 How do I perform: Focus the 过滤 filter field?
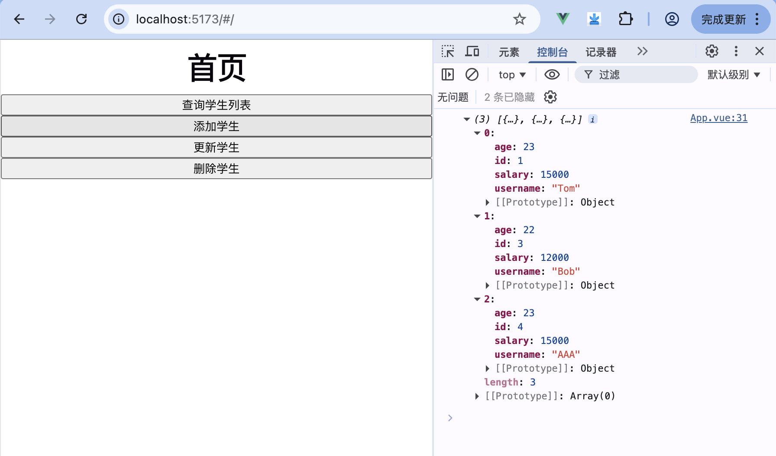[x=636, y=74]
